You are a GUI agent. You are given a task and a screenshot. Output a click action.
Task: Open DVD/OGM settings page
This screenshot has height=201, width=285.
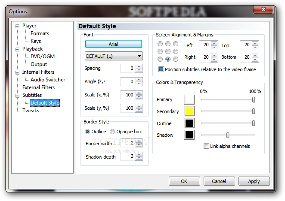coord(43,57)
